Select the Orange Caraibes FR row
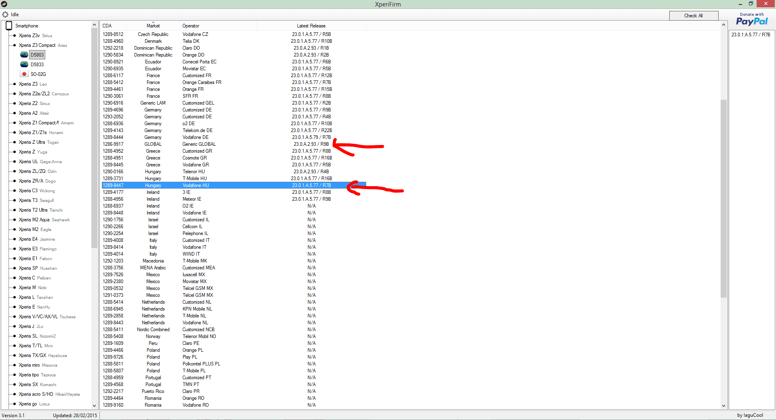776x420 pixels. [x=234, y=82]
